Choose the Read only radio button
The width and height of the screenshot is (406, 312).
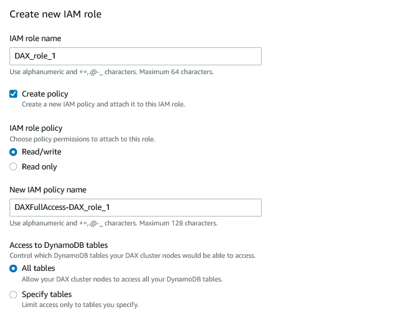point(14,167)
